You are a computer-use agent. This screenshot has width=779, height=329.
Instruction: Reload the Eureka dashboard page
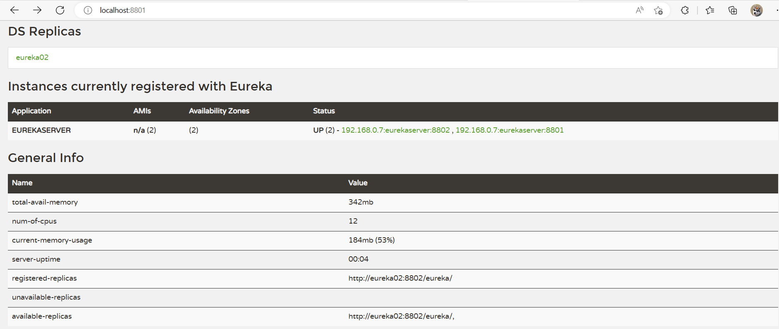(60, 10)
